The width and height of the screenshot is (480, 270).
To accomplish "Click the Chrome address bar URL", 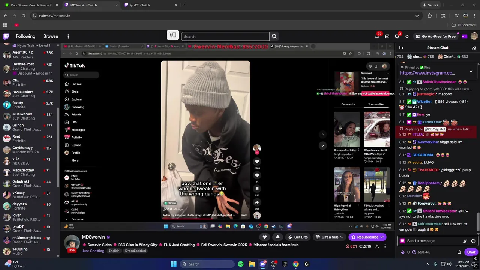I will click(55, 16).
